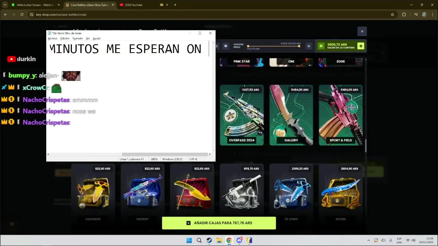Select the 1% KNIFE case

[291, 193]
